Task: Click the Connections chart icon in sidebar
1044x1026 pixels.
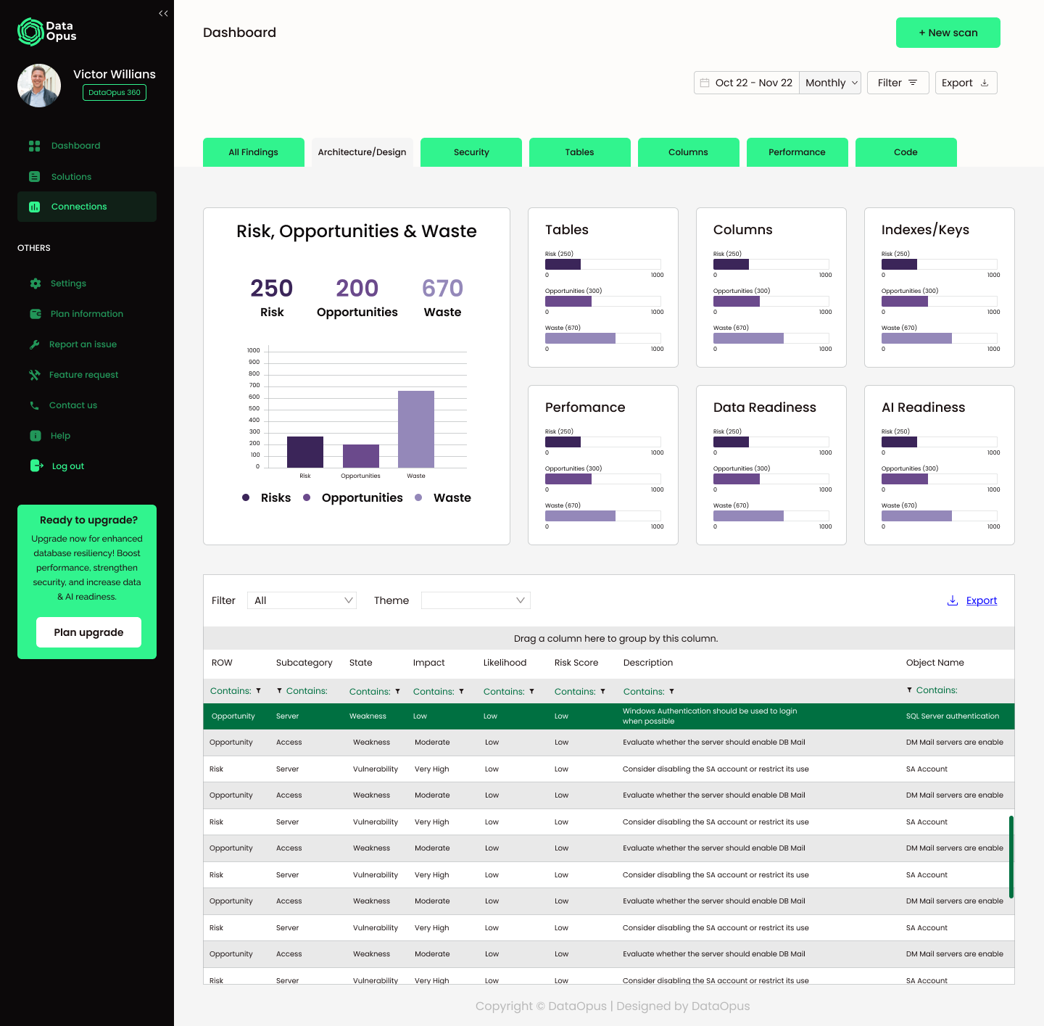Action: click(x=34, y=207)
